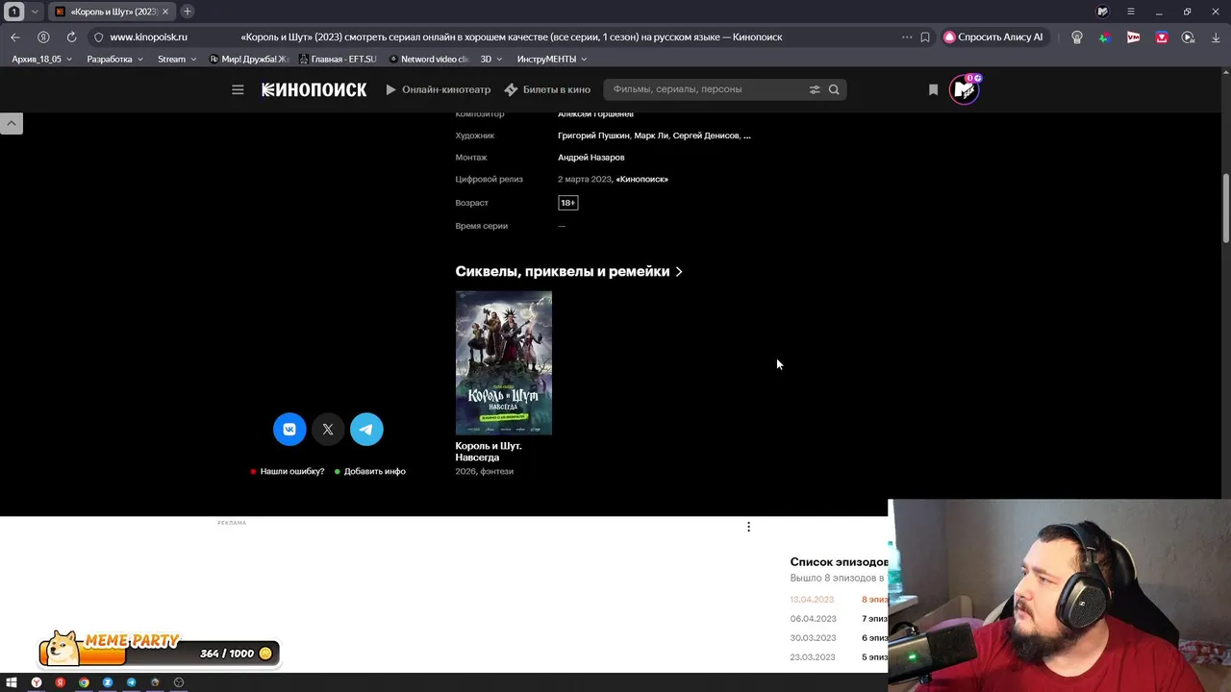Viewport: 1231px width, 692px height.
Task: Click the www.kinopoisk.ru address field
Action: [148, 37]
